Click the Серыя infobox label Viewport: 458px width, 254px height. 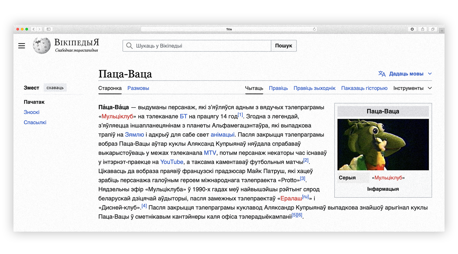pos(347,178)
